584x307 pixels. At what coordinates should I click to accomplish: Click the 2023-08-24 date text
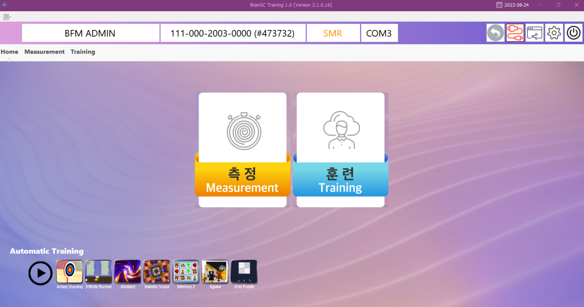(516, 5)
